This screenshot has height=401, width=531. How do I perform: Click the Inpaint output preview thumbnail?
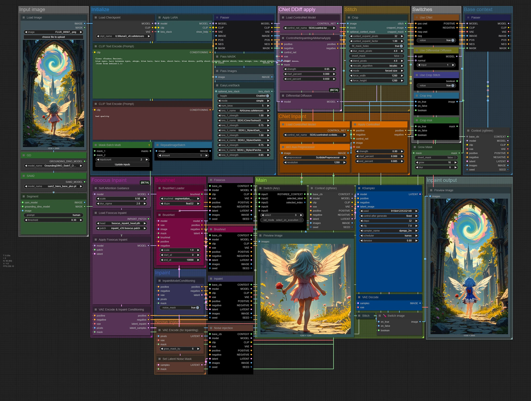point(469,266)
